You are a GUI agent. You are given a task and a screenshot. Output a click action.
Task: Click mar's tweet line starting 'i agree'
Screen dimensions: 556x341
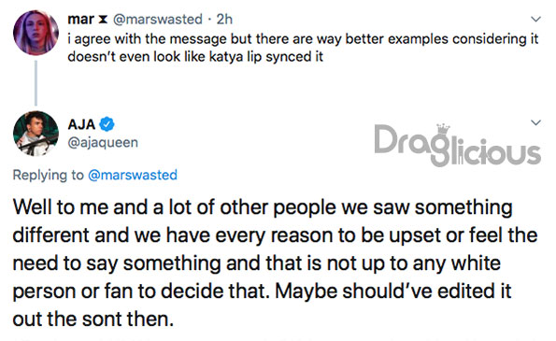point(303,39)
